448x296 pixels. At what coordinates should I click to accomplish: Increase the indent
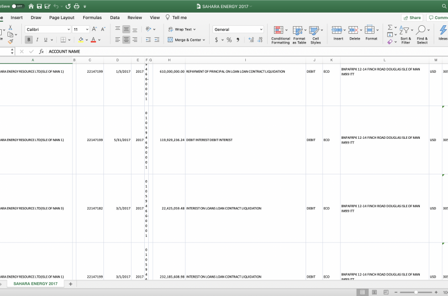pos(157,40)
